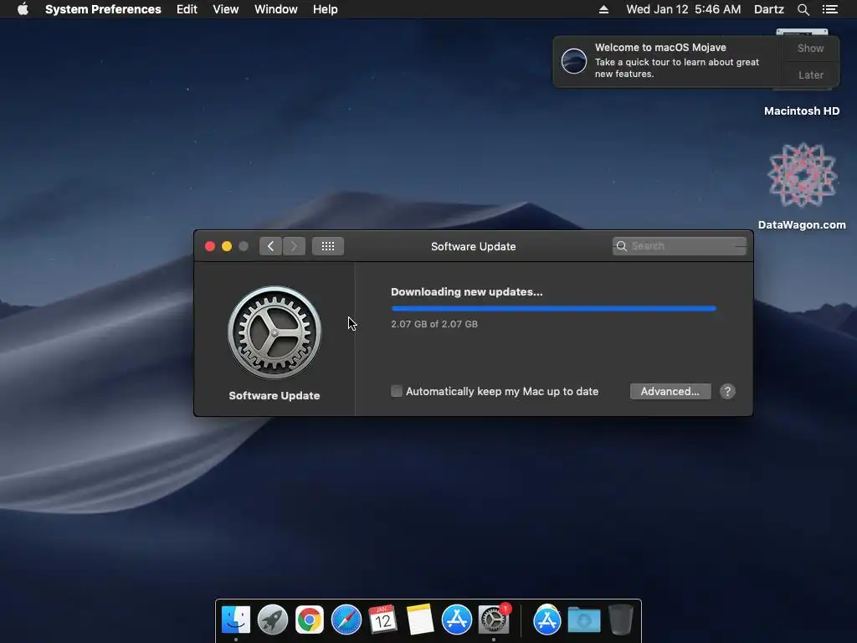Open the Apple menu
Screen dimensions: 857x643
(23, 9)
